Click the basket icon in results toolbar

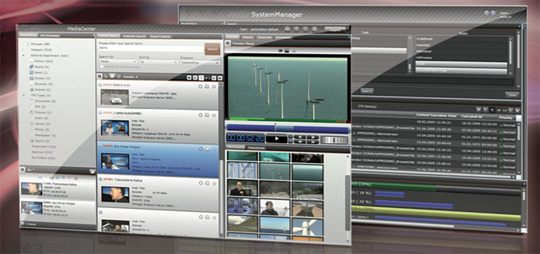(x=112, y=76)
